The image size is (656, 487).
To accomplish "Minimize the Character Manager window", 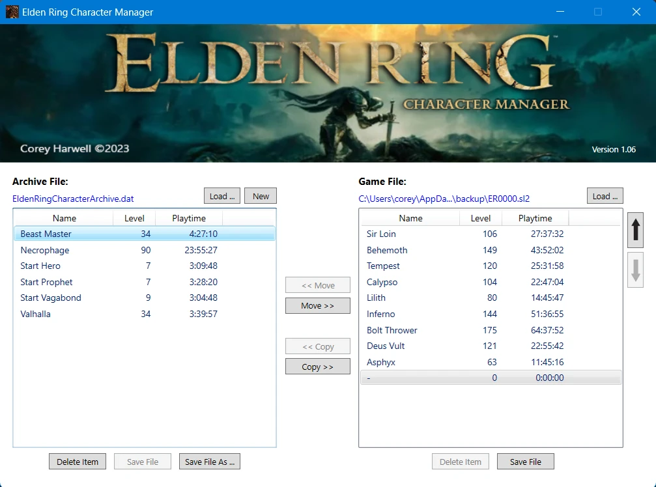I will (560, 12).
